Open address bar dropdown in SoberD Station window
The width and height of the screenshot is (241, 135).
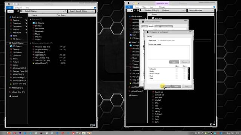coord(63,11)
